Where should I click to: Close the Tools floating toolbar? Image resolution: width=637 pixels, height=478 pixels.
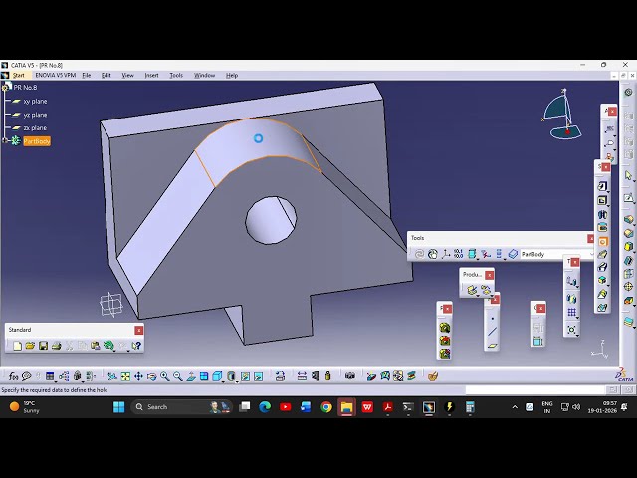tap(590, 239)
